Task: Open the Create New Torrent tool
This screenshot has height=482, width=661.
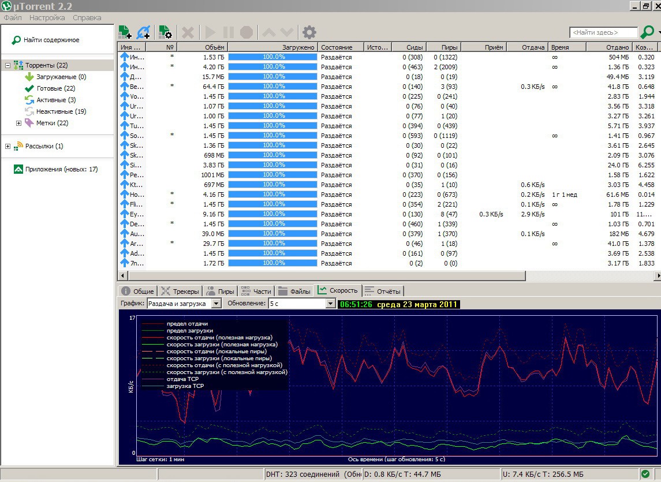Action: (x=165, y=32)
